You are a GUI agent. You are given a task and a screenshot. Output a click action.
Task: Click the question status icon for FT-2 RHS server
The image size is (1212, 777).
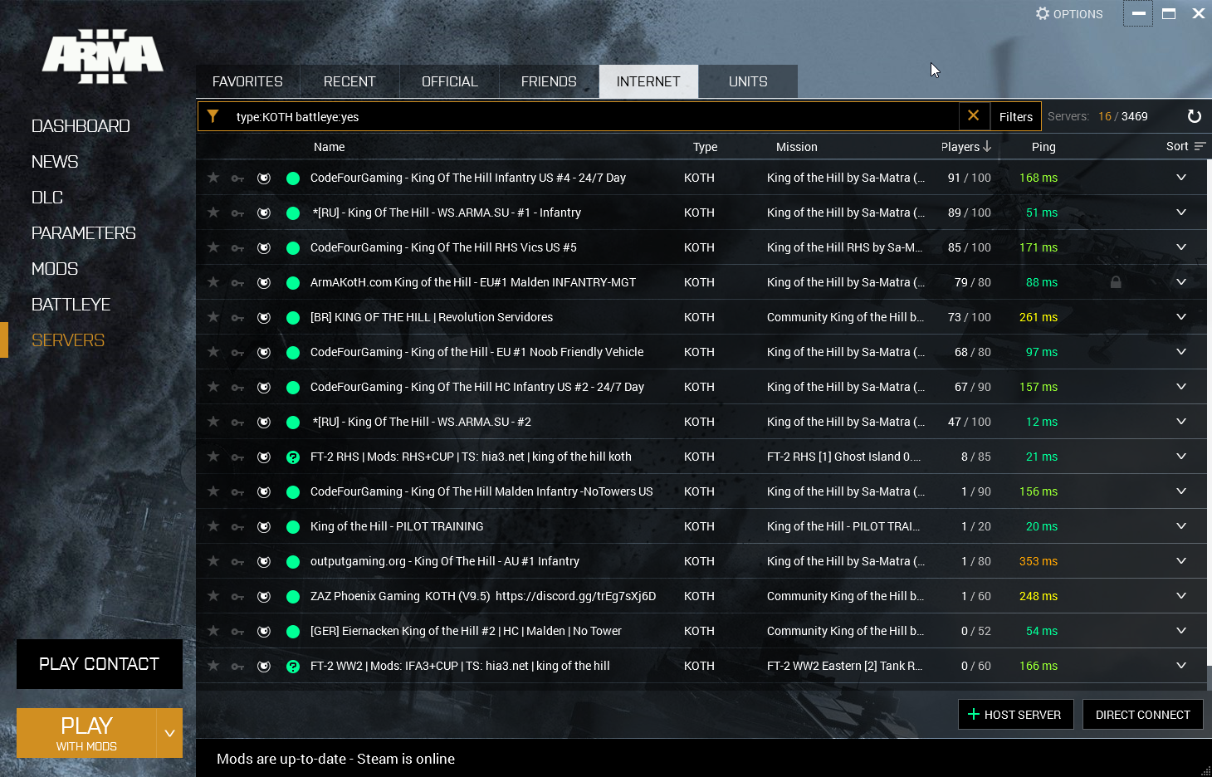pyautogui.click(x=293, y=457)
